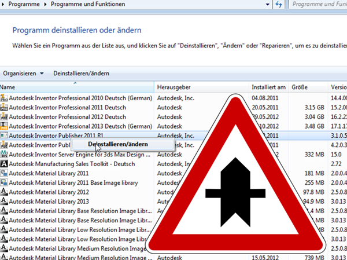Click the Programme und Funktionen breadcrumb
The height and width of the screenshot is (260, 347).
coord(88,4)
